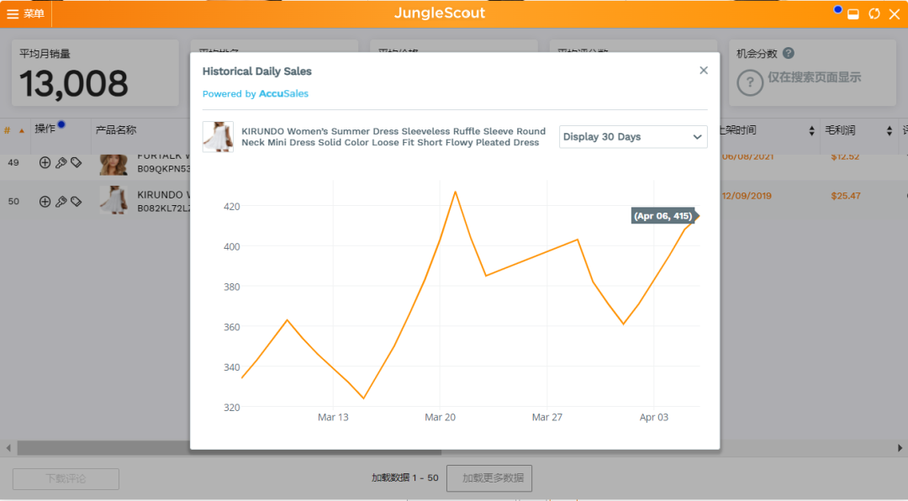Click the 下载评论 button
Image resolution: width=908 pixels, height=501 pixels.
pyautogui.click(x=66, y=479)
